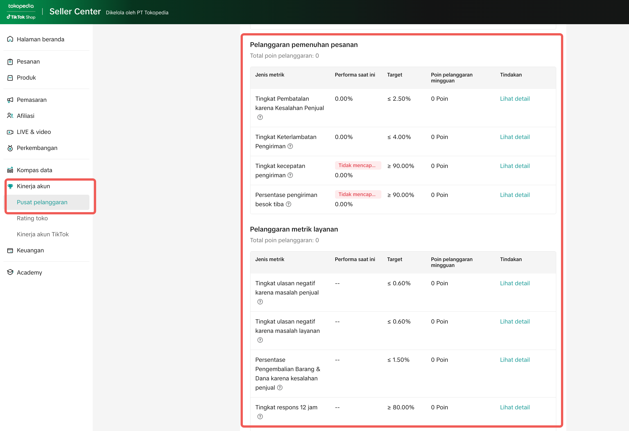
Task: Click help icon under Tingkat respons 12 jam
Action: point(260,417)
